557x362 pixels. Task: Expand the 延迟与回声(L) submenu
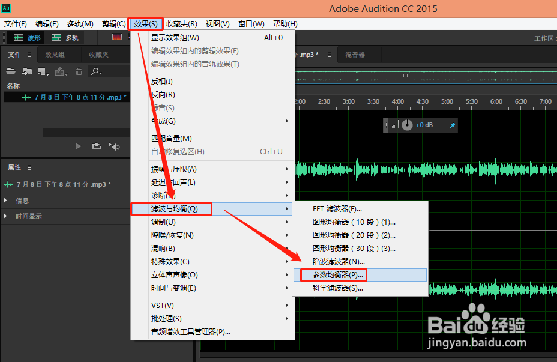click(212, 183)
